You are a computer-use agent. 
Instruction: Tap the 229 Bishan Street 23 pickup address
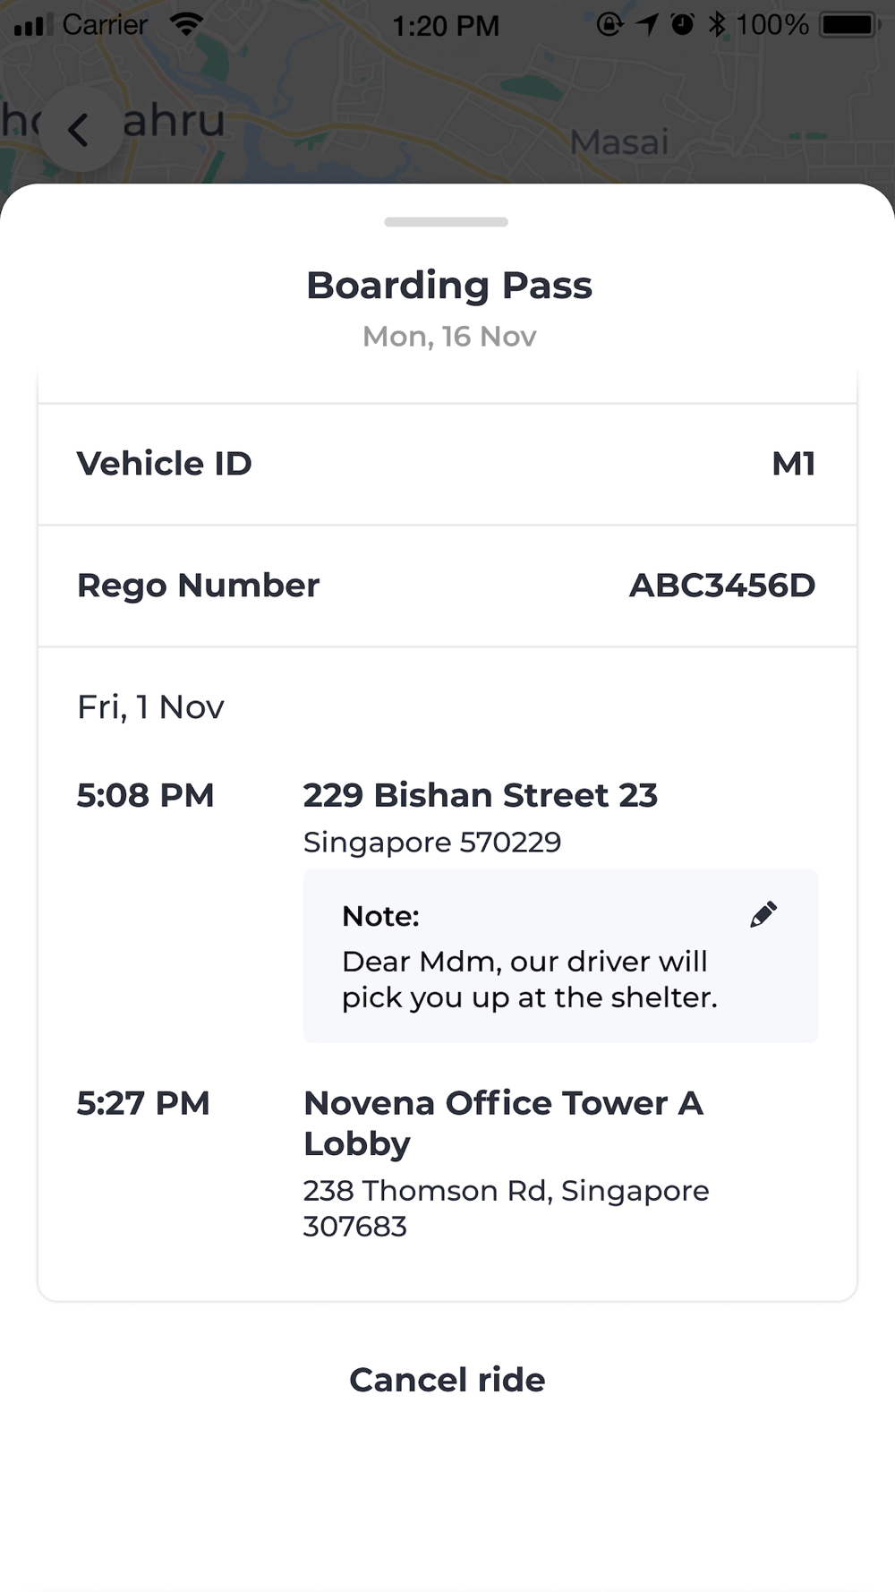point(480,796)
